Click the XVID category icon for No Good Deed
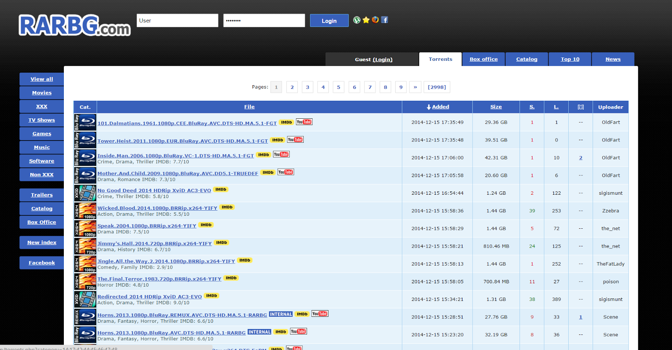The height and width of the screenshot is (350, 672). [85, 193]
